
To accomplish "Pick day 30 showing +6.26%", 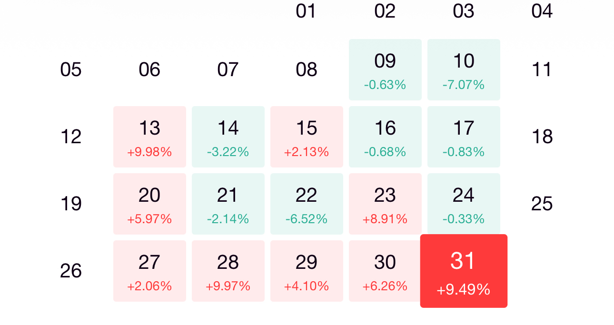I will click(384, 271).
